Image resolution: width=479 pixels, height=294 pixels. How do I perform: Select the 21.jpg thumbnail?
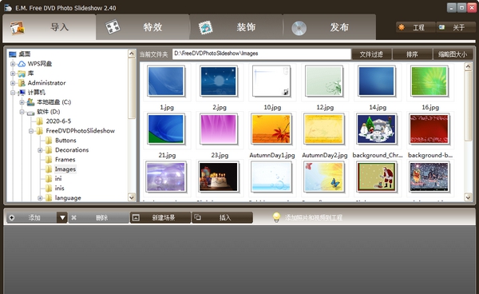[x=166, y=129]
